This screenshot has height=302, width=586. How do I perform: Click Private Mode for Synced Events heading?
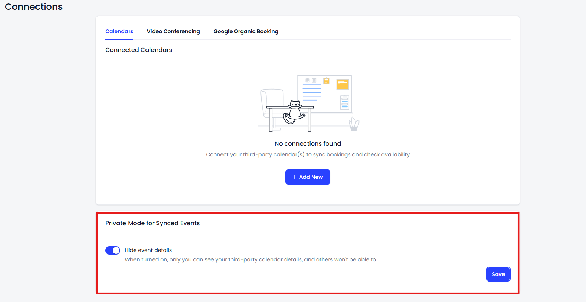point(152,223)
